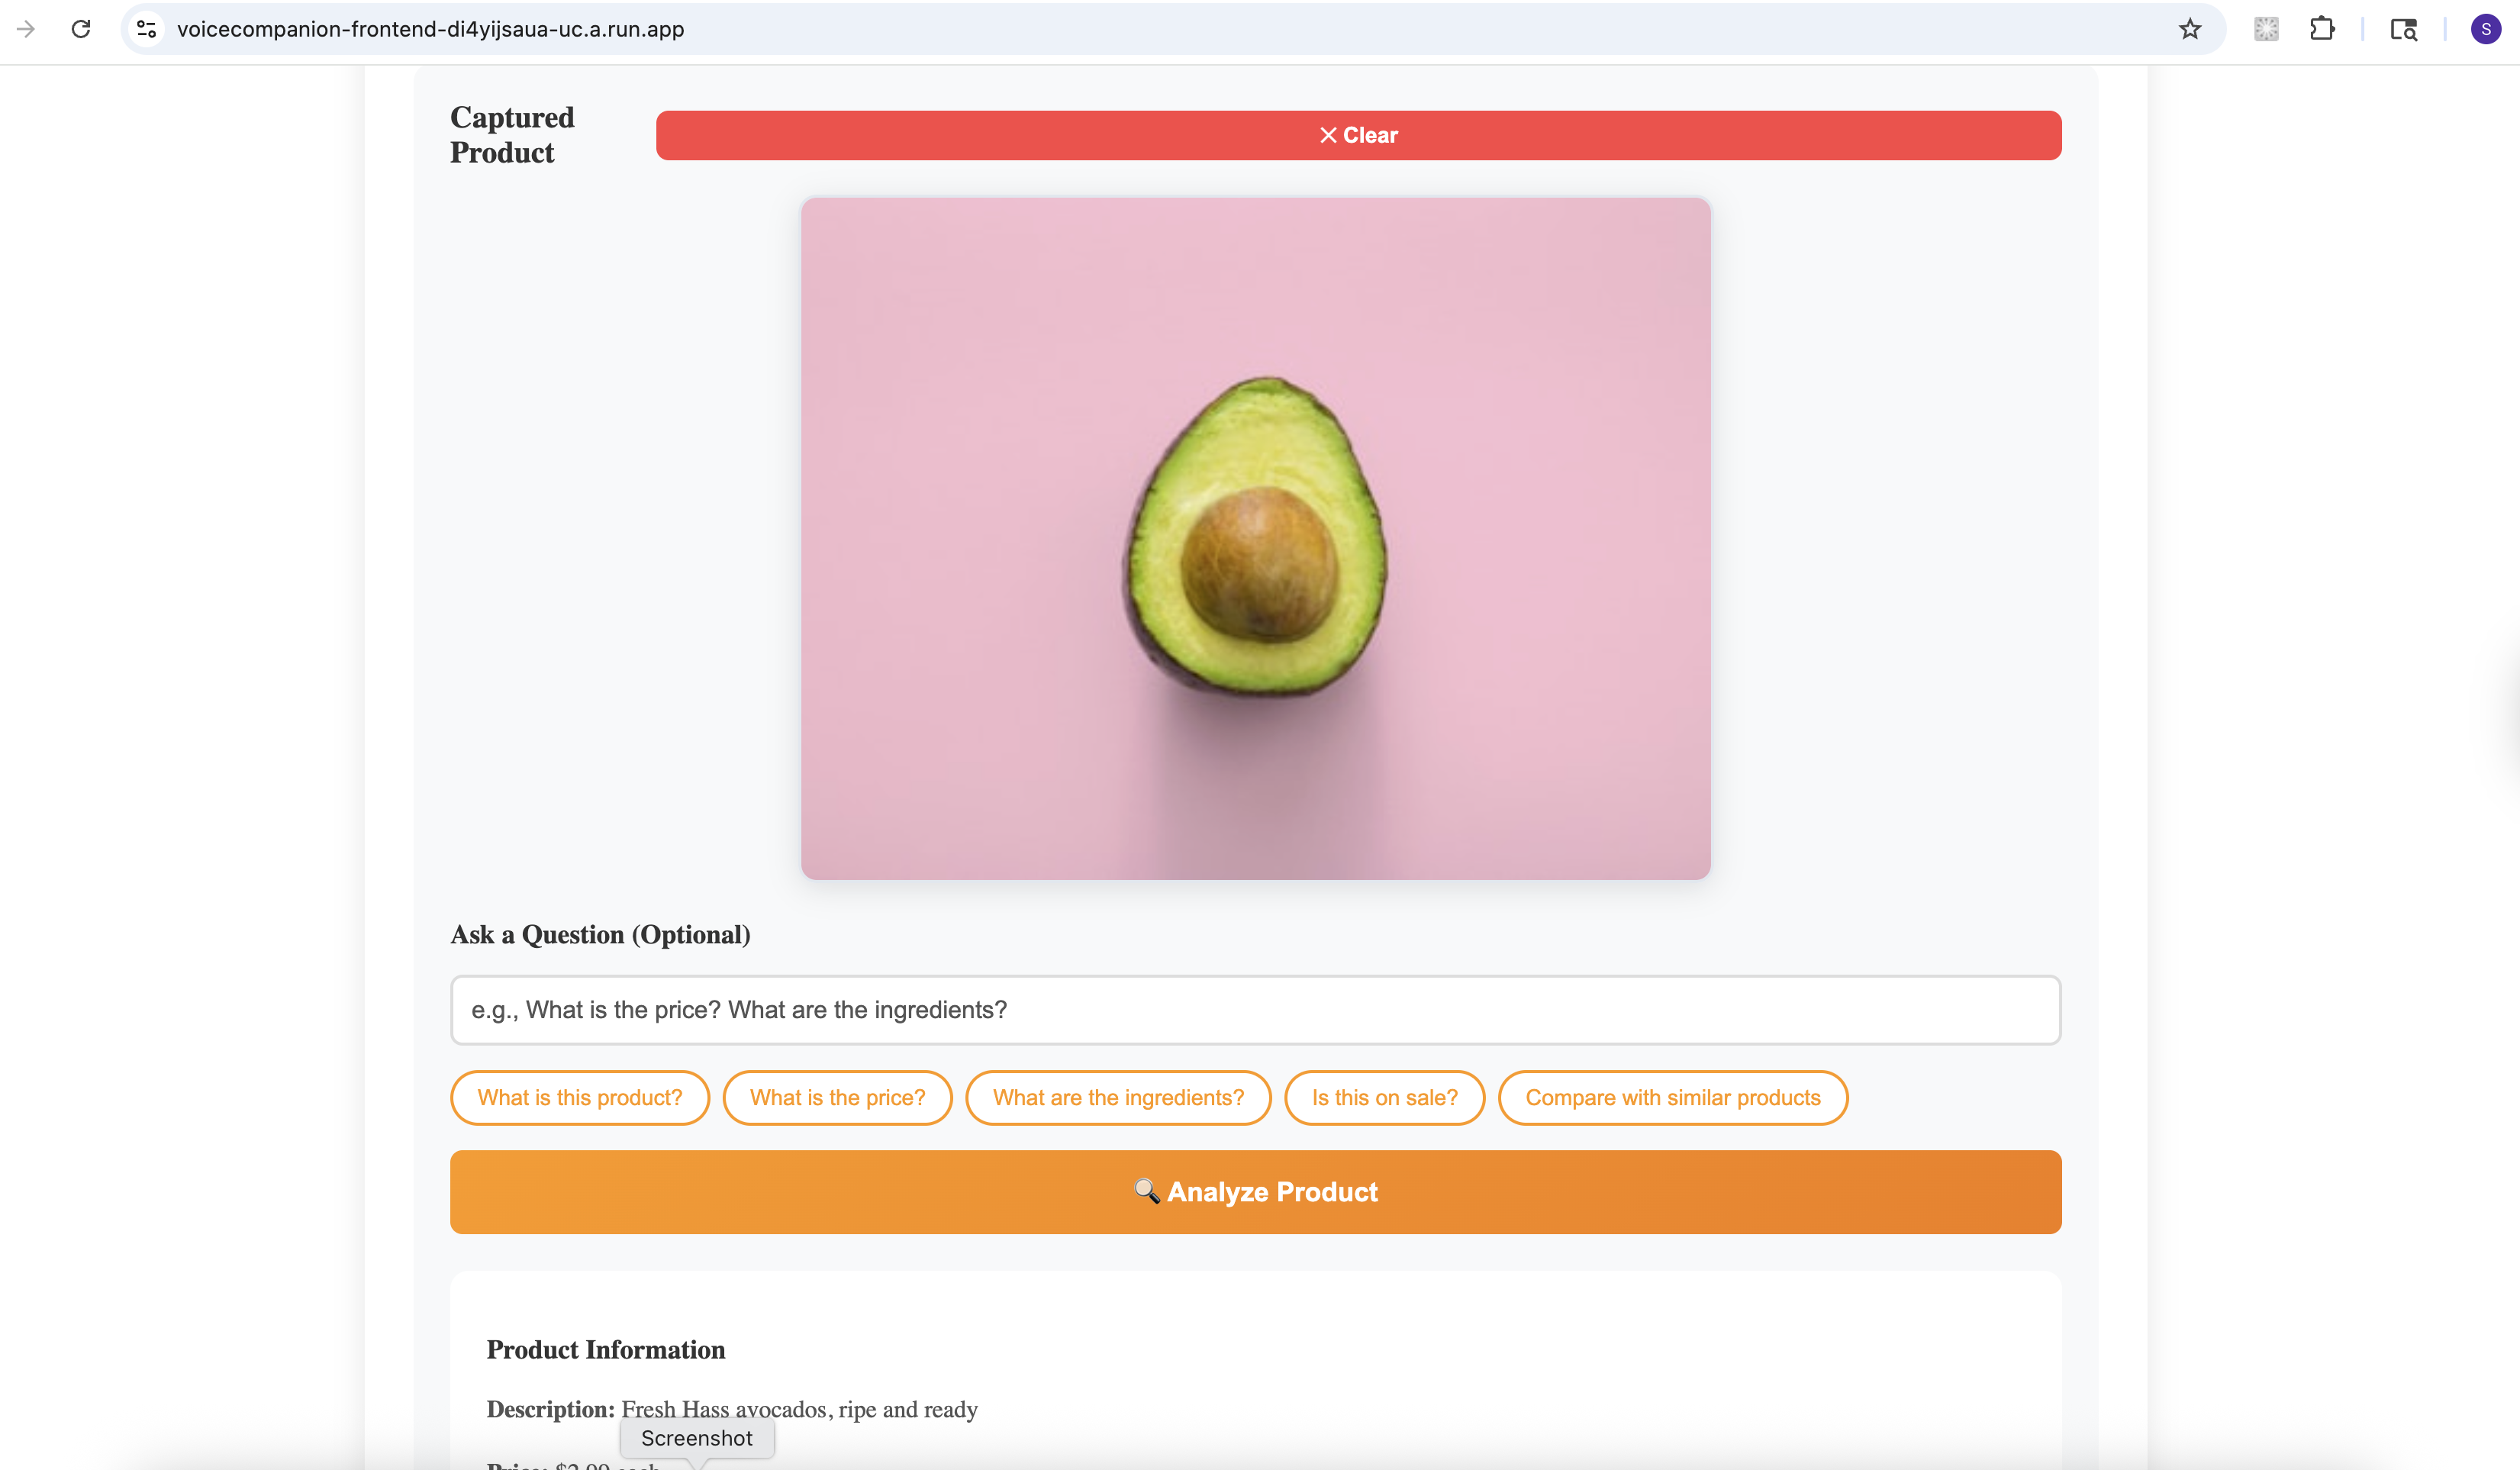Click the tab search icon in toolbar
Screen dimensions: 2520x1470
[2404, 29]
